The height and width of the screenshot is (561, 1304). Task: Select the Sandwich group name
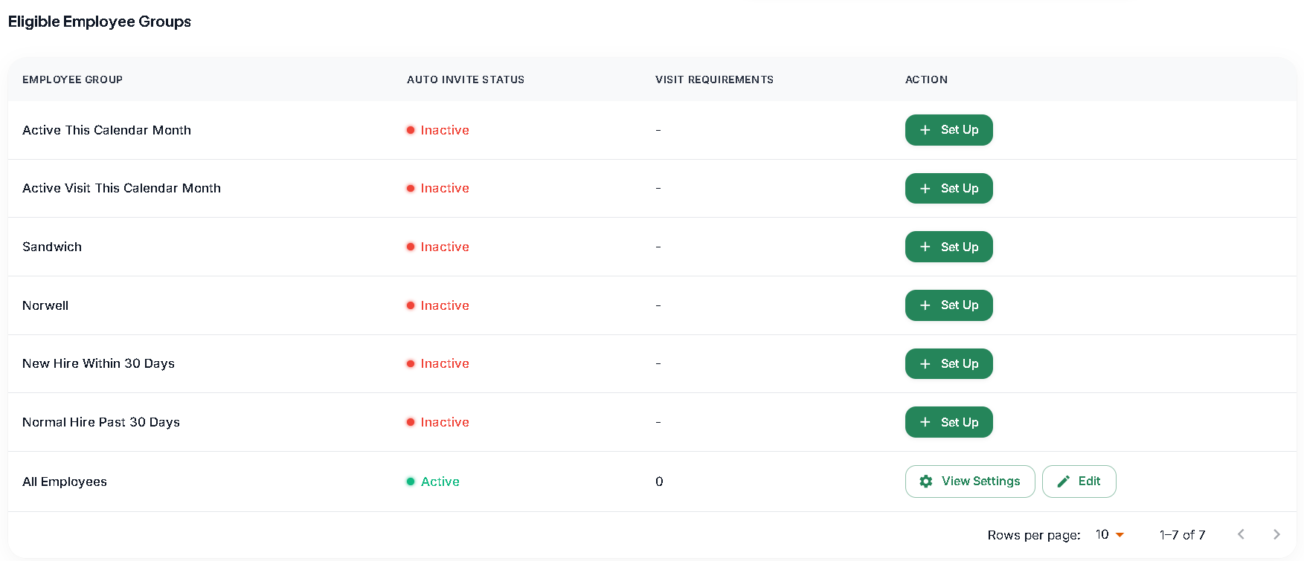pos(52,247)
